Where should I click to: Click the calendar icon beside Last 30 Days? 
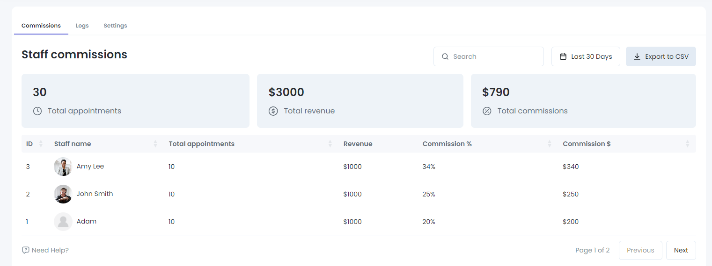[563, 56]
